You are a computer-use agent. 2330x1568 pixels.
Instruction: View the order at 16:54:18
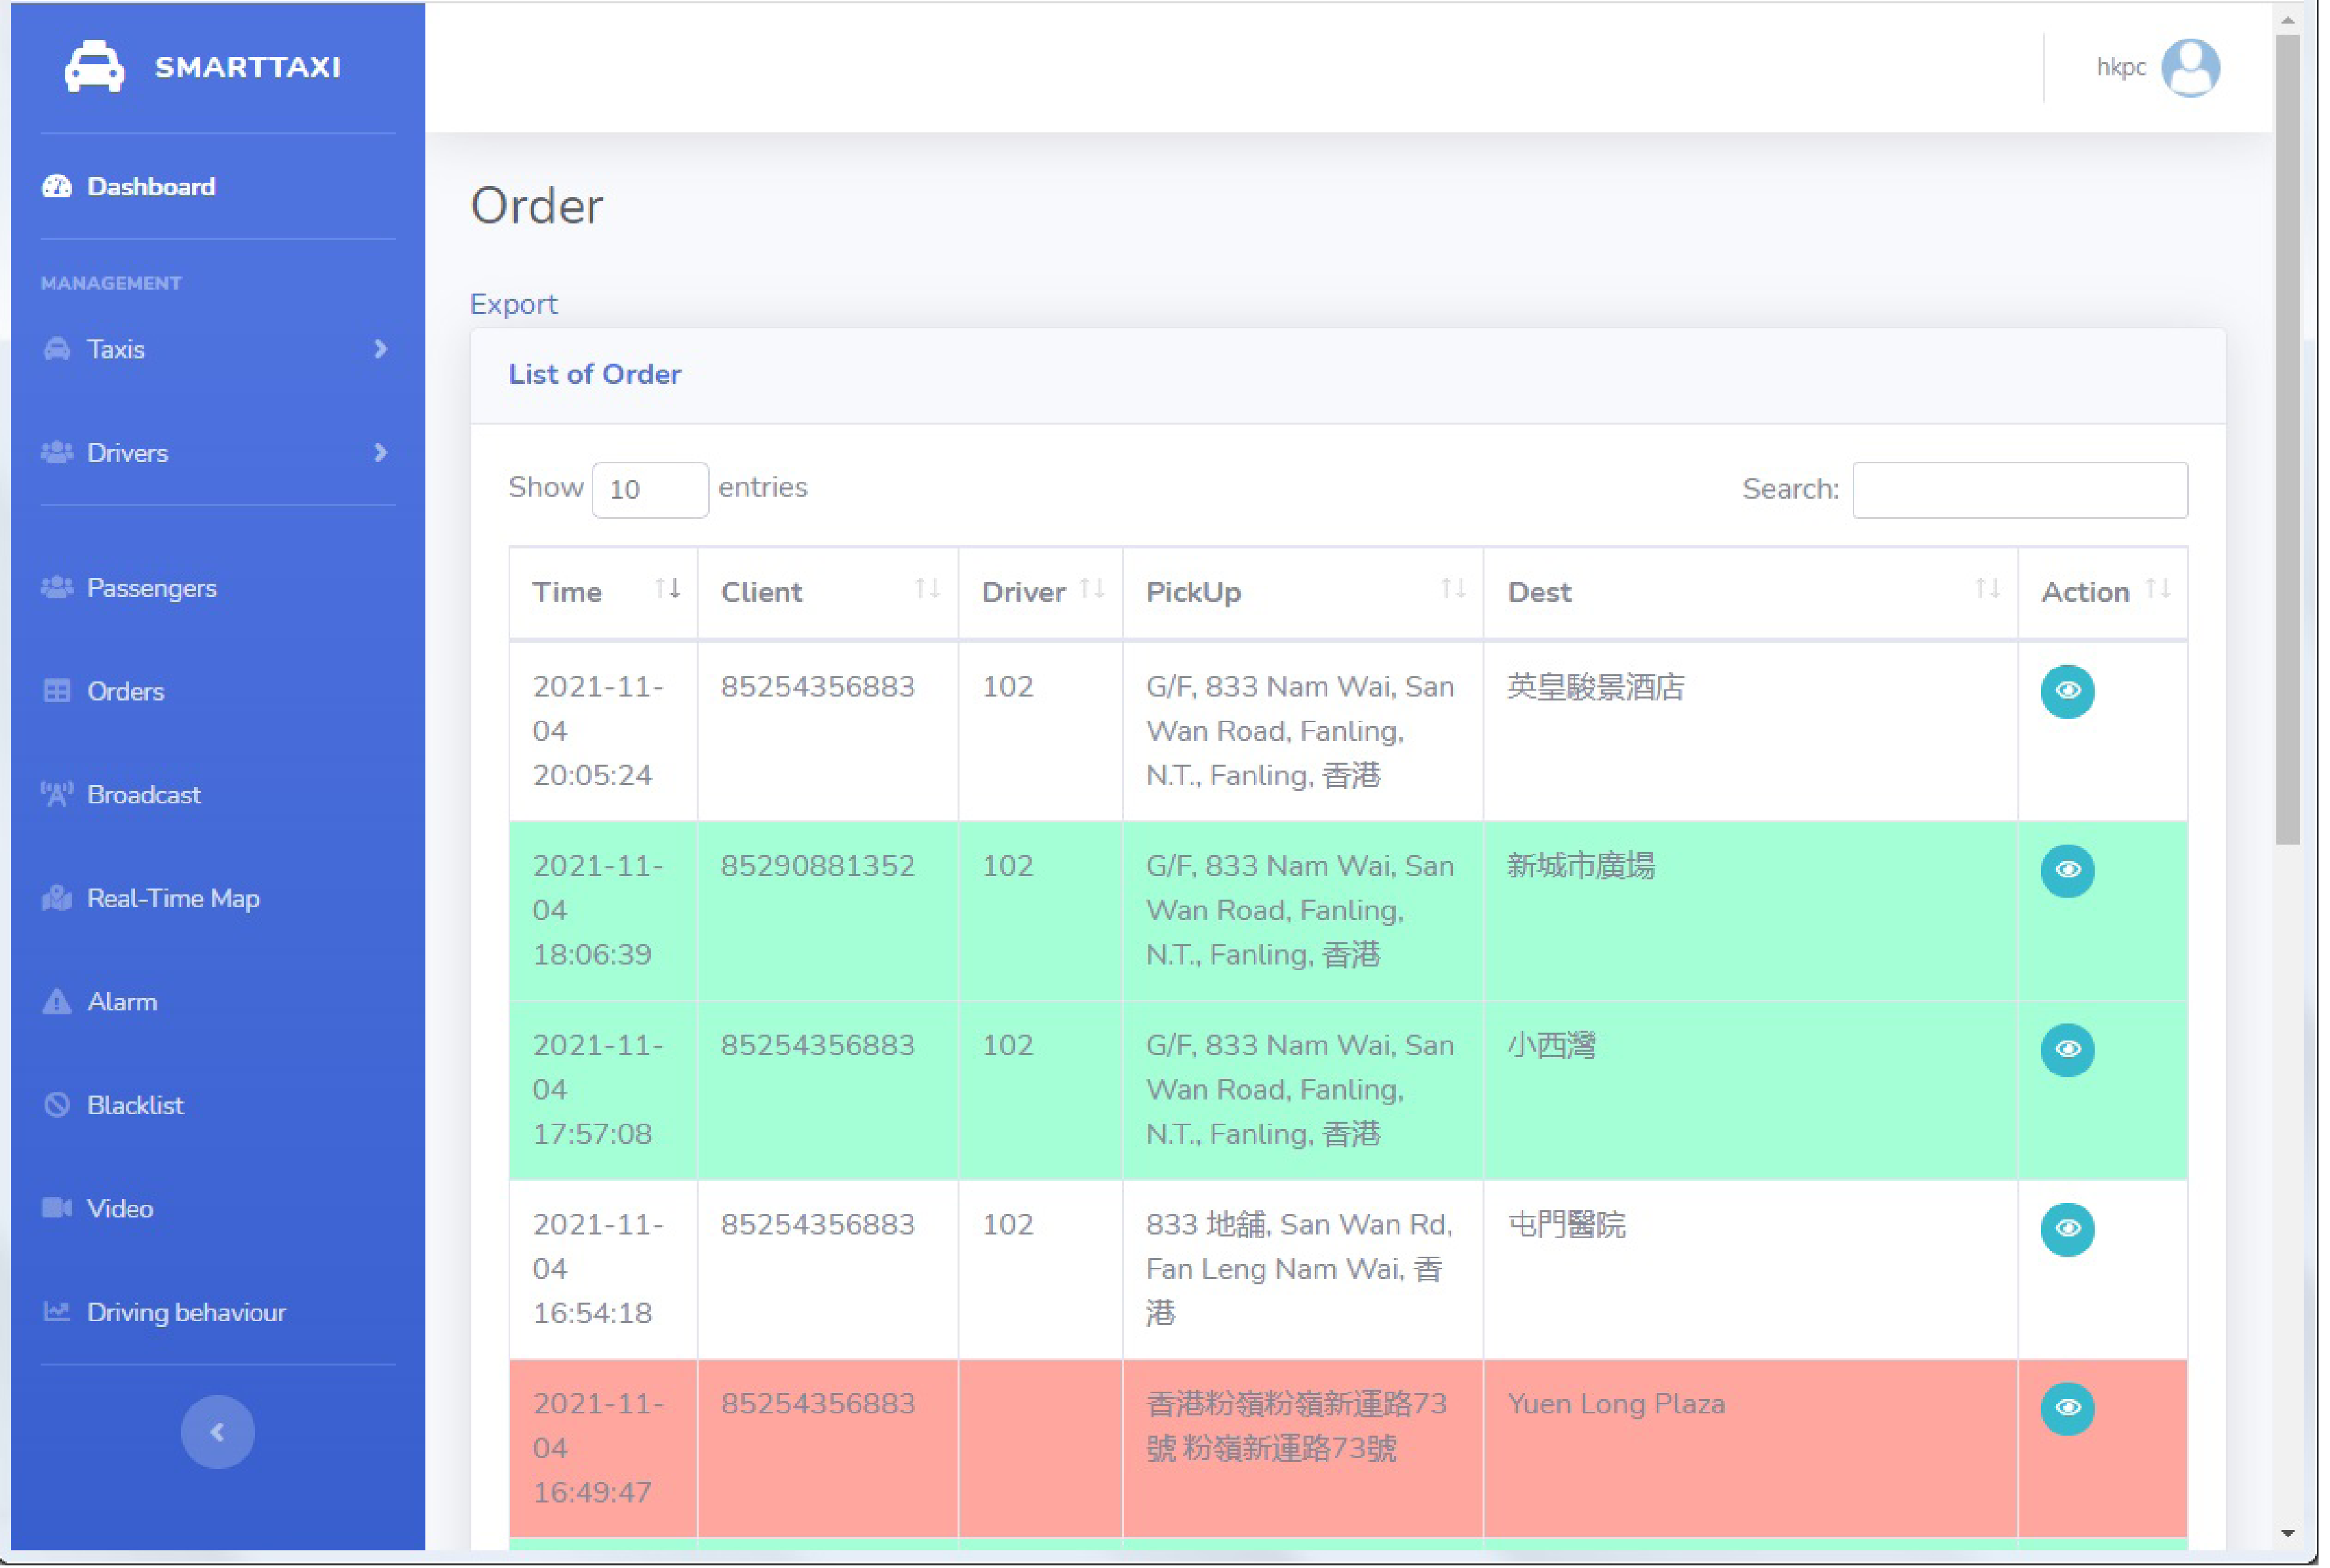pyautogui.click(x=2067, y=1228)
